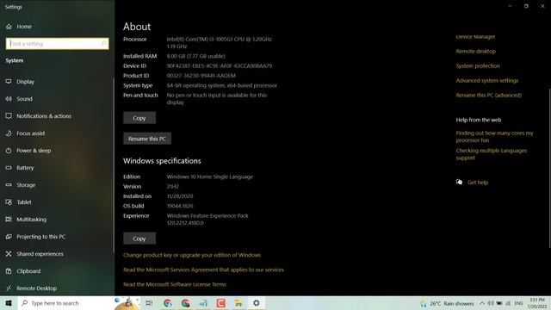Click the Processor value Intel Core i3
Screen dimensions: 551x310
coord(220,42)
